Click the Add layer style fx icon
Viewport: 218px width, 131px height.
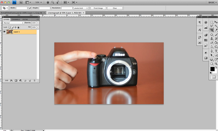coord(11,80)
